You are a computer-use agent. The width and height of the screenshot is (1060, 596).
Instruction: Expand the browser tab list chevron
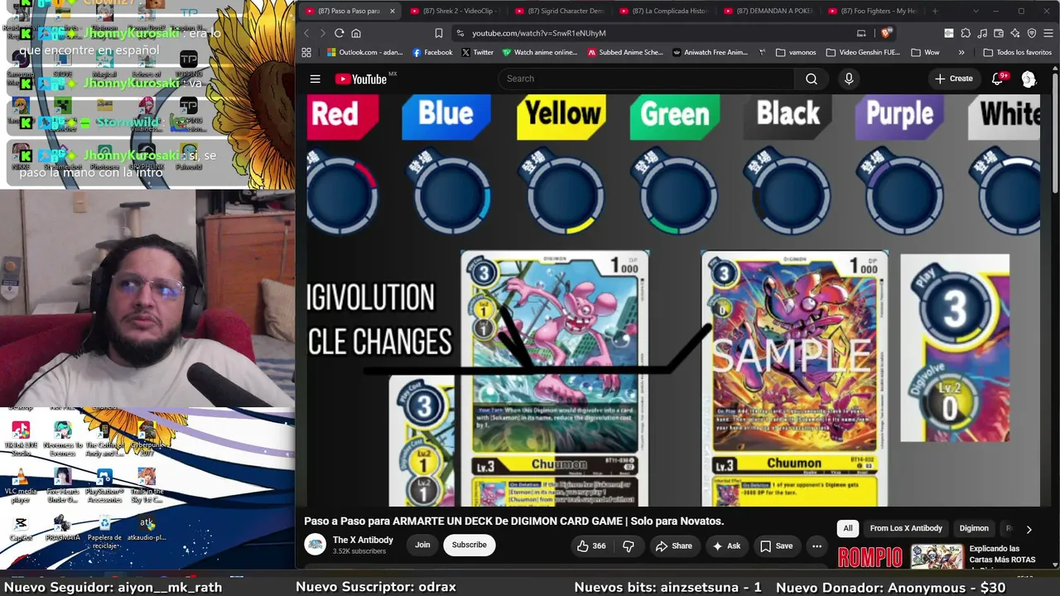976,11
